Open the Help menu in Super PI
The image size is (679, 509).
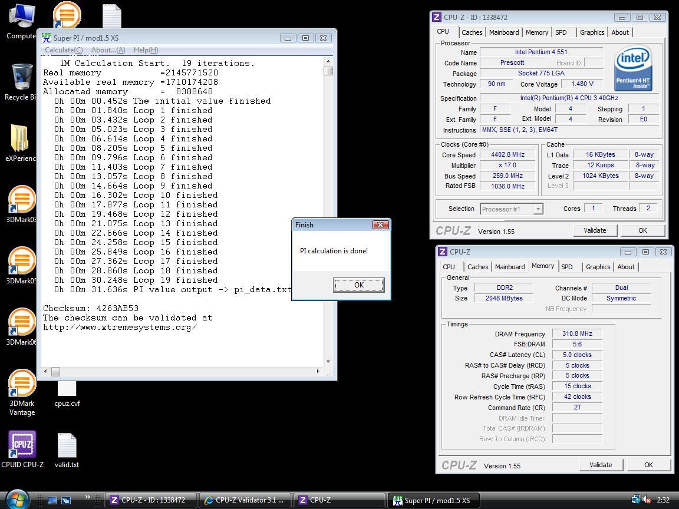[146, 49]
